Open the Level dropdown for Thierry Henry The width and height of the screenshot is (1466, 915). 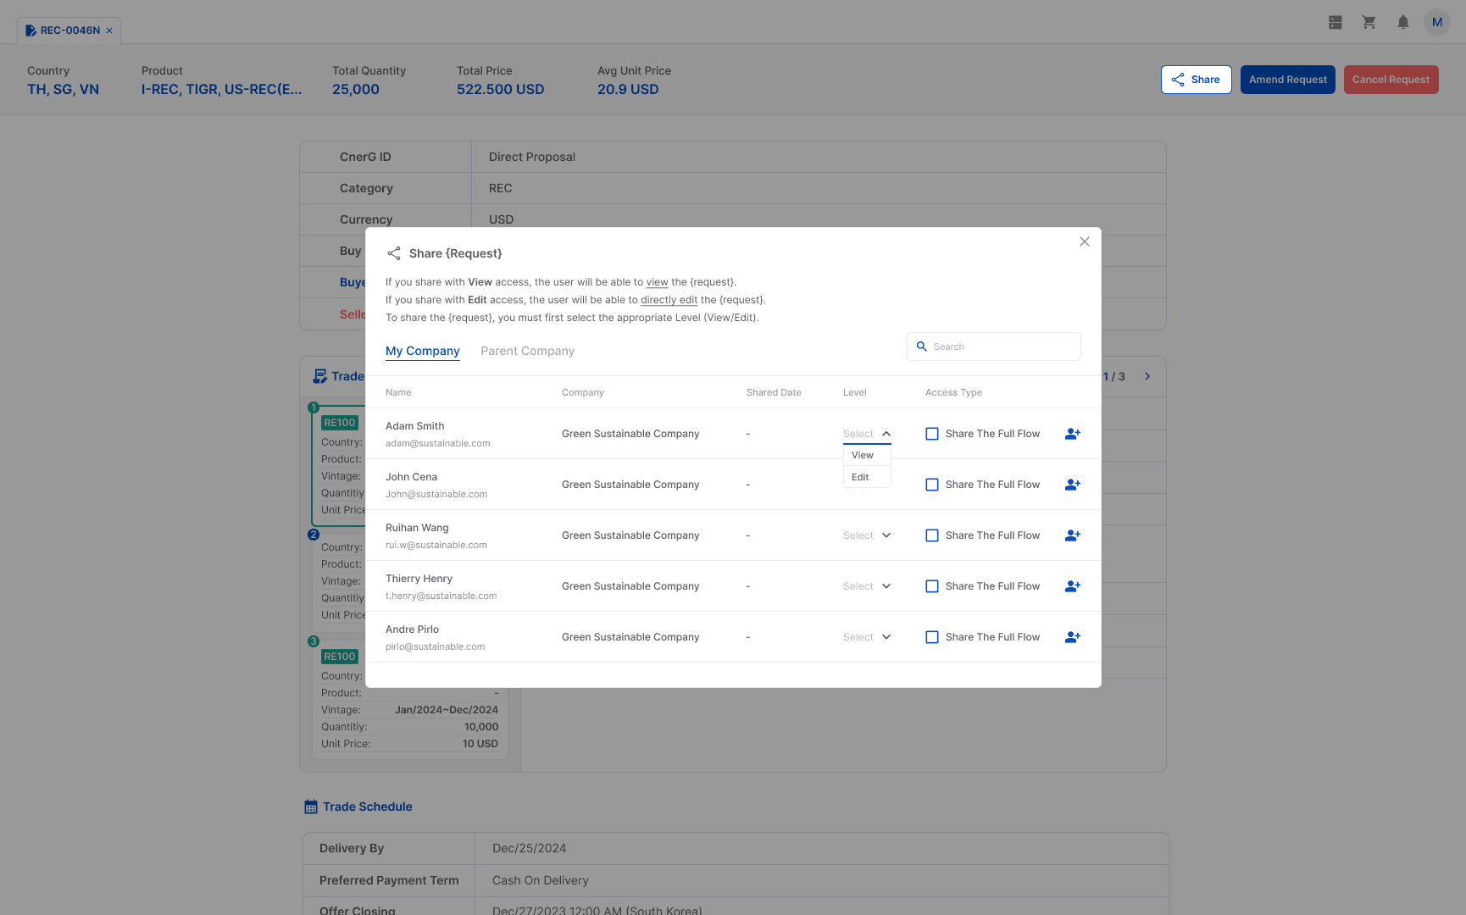click(866, 585)
